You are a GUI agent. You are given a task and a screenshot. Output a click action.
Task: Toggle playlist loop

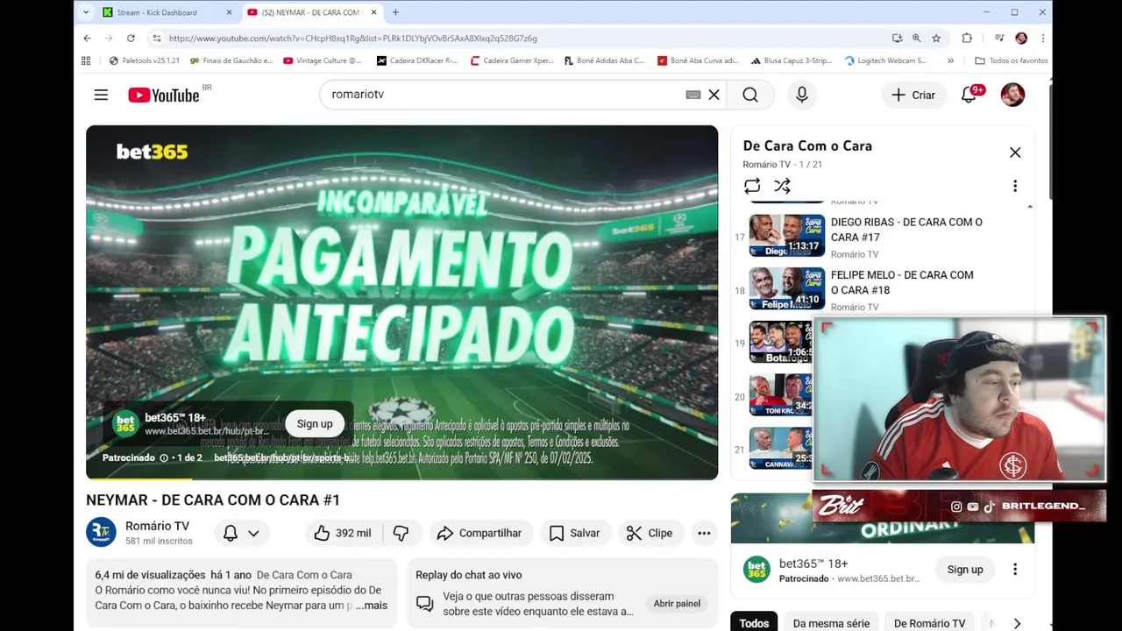pyautogui.click(x=752, y=186)
